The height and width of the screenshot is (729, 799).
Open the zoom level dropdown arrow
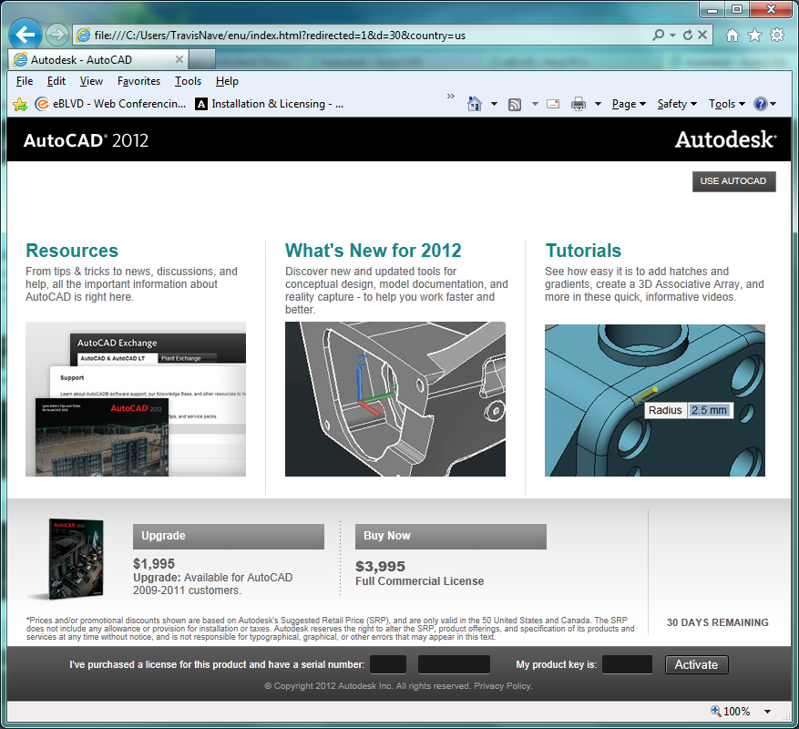pos(767,712)
